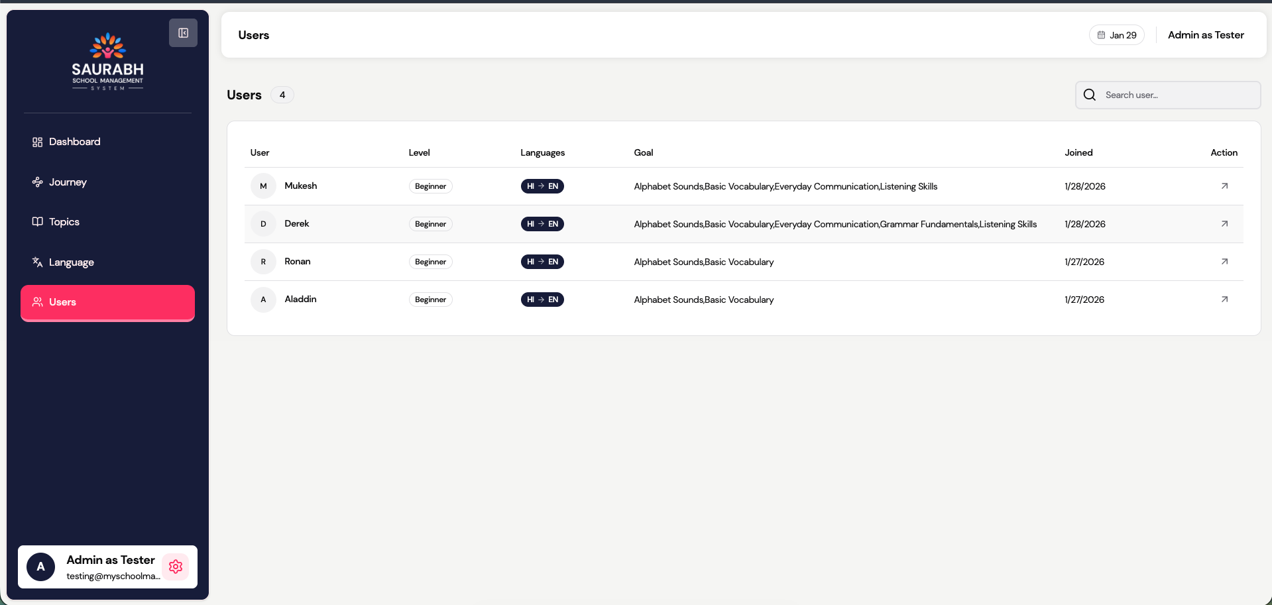Image resolution: width=1272 pixels, height=605 pixels.
Task: Click the search magnifier icon
Action: 1089,95
